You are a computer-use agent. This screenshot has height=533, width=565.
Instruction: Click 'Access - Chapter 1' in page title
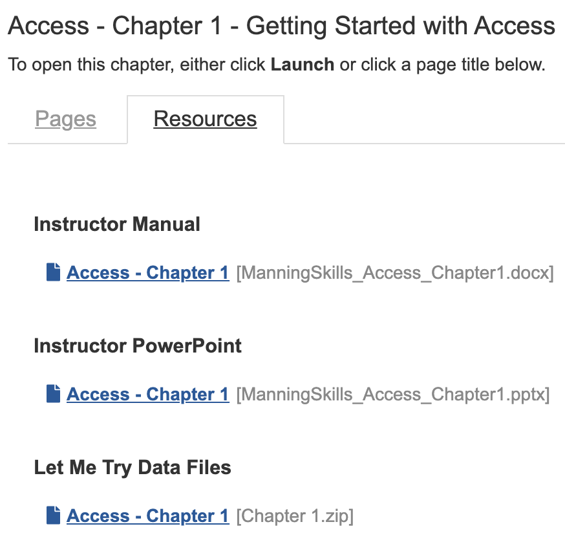pos(114,26)
